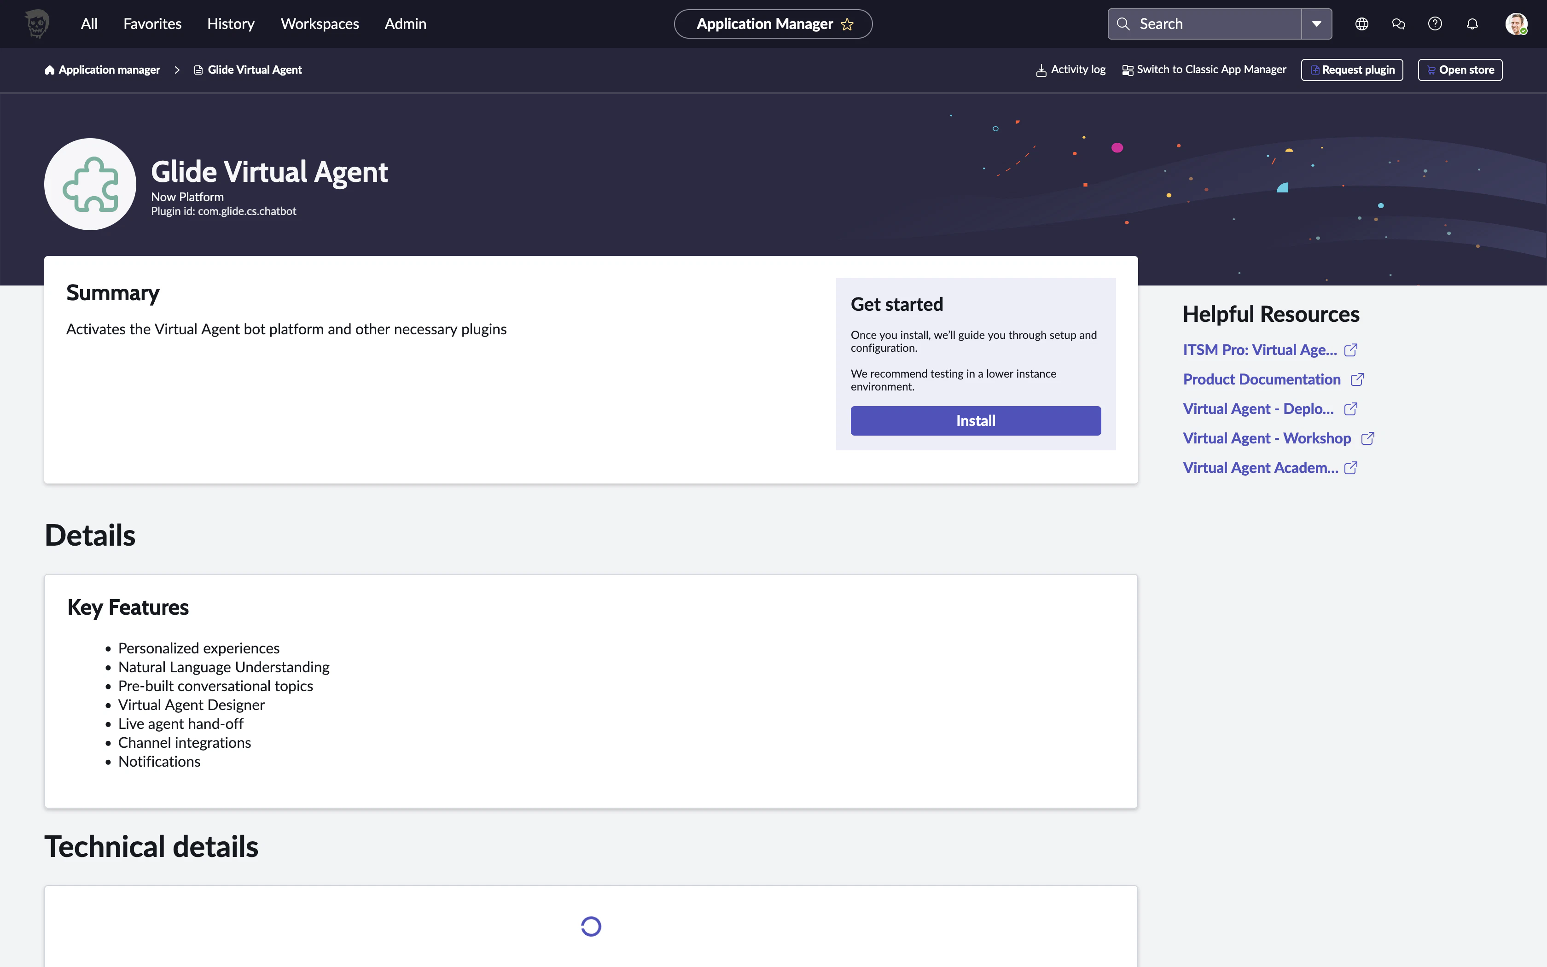Open the Virtual Agent - Workshop link
1547x967 pixels.
tap(1266, 438)
